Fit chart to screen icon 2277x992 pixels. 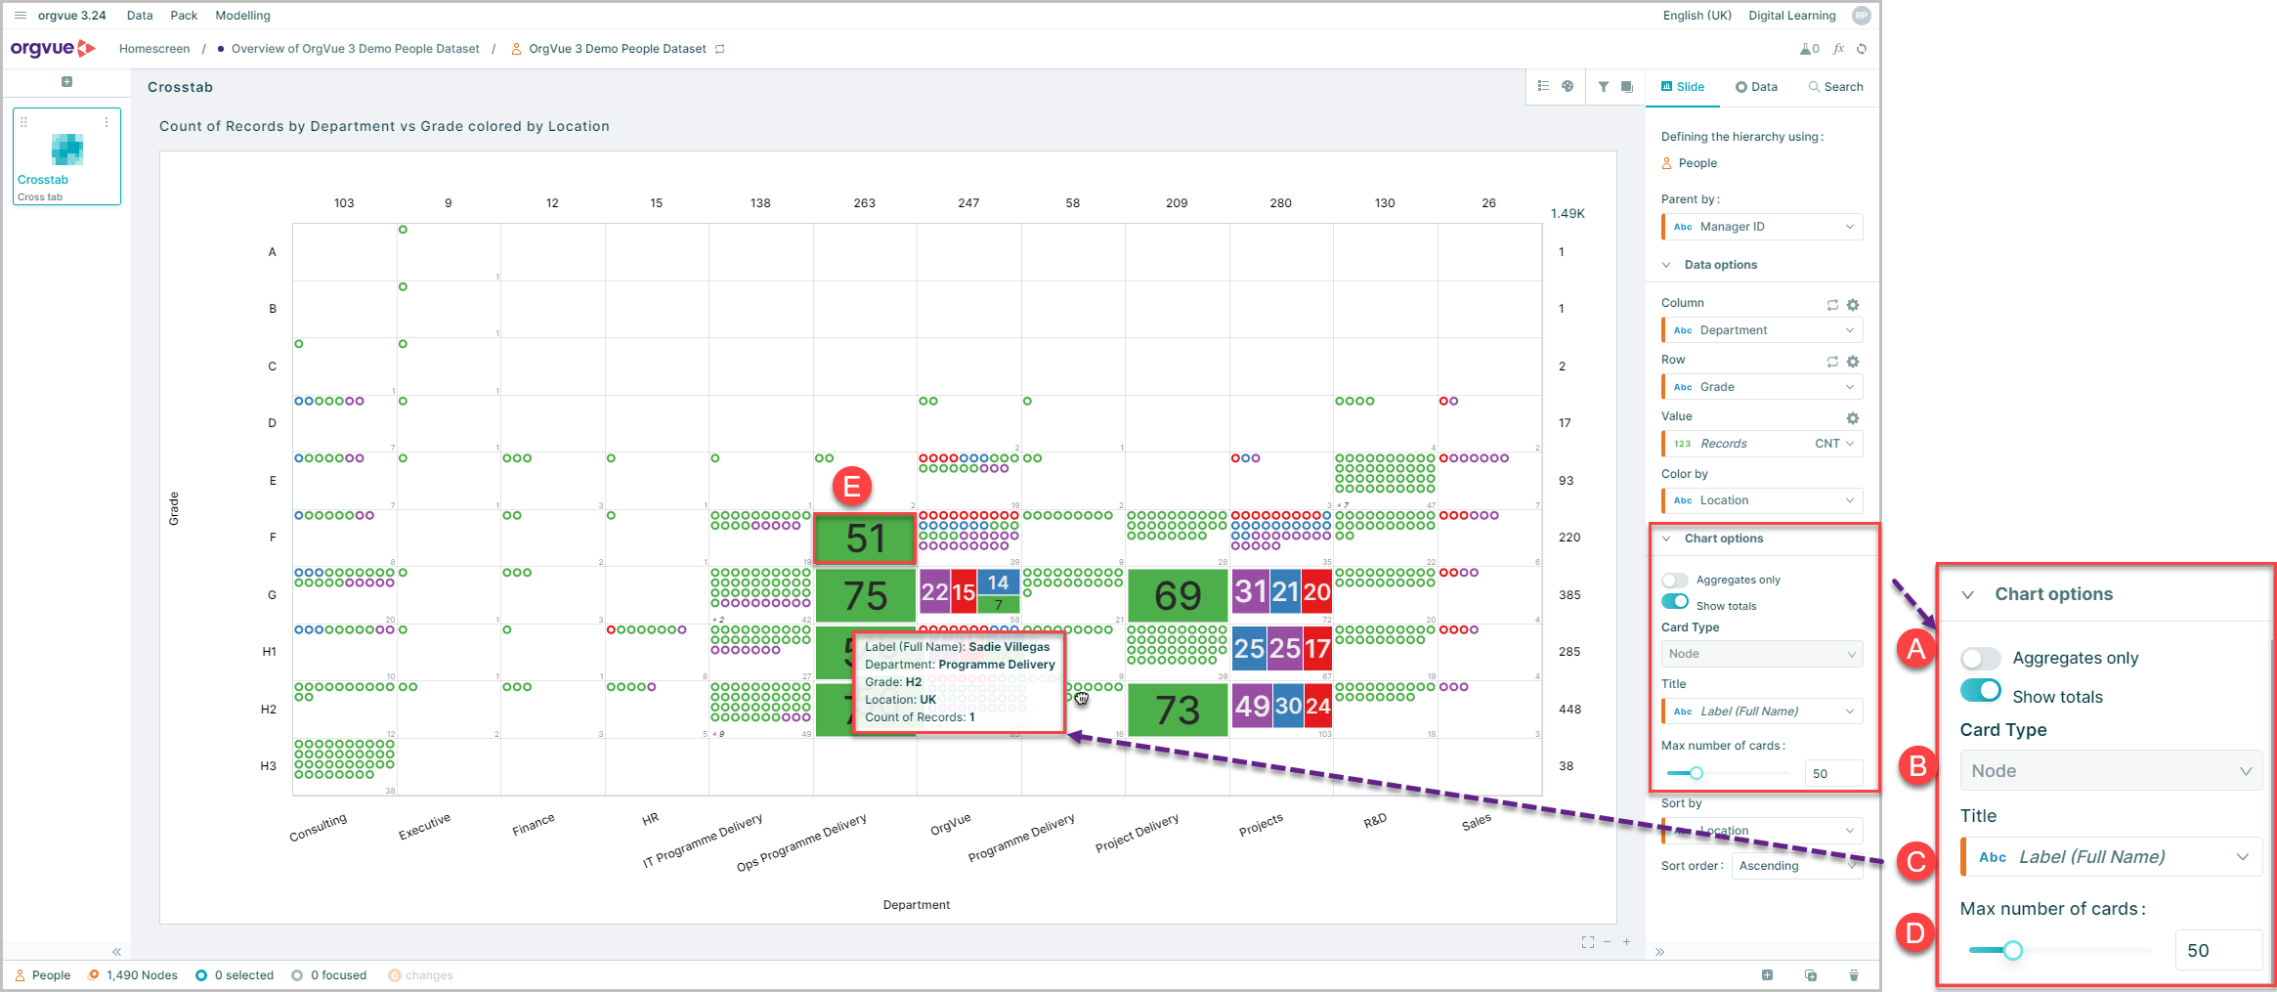tap(1588, 942)
